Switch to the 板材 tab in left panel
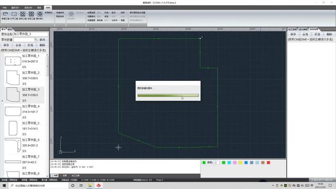The width and height of the screenshot is (336, 189). pos(10,29)
